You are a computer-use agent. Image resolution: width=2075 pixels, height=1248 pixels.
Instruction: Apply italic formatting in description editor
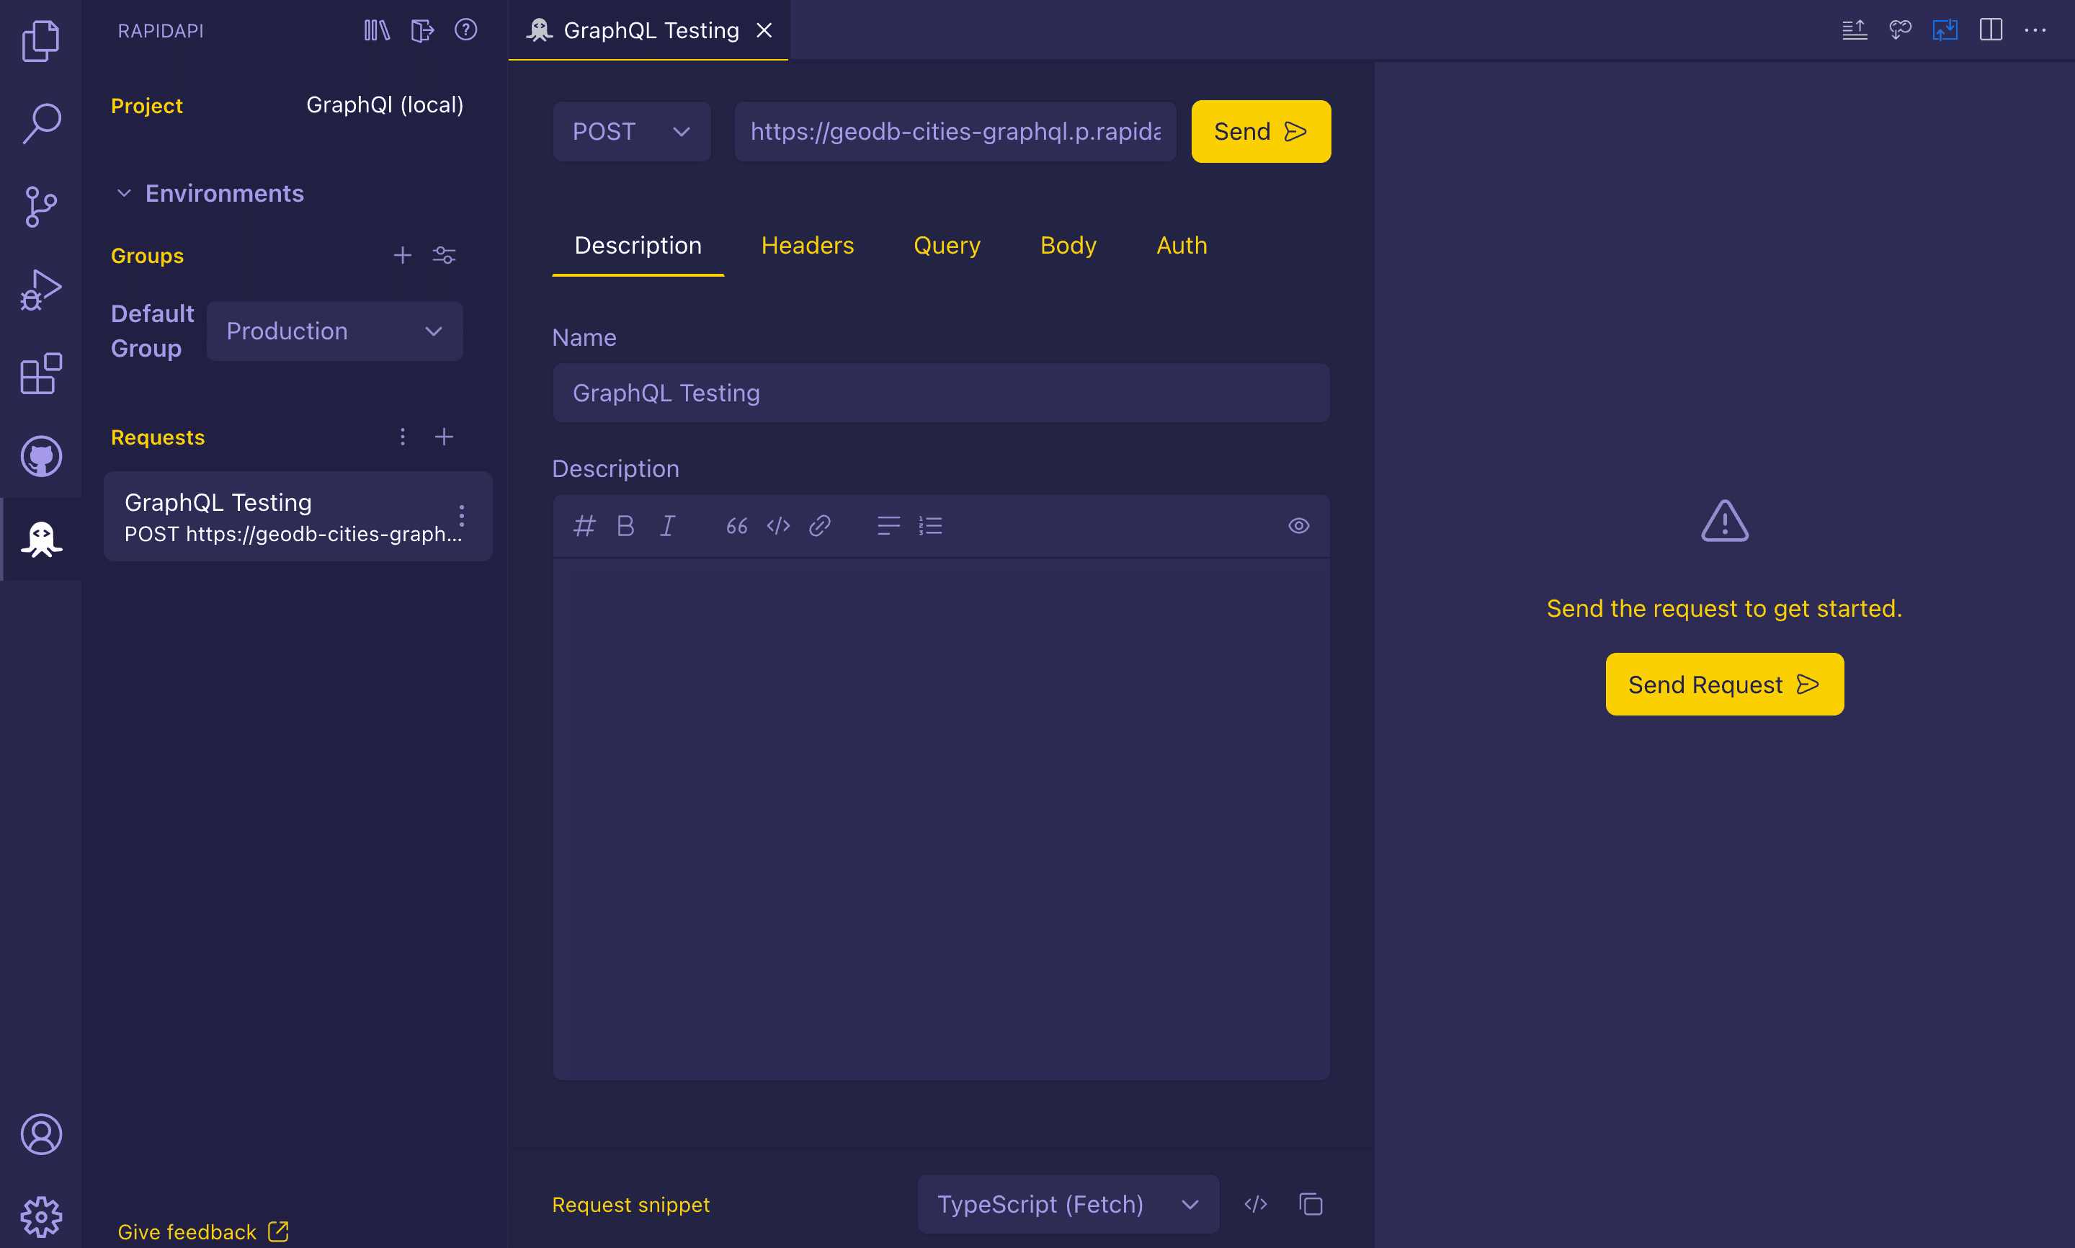click(x=668, y=525)
